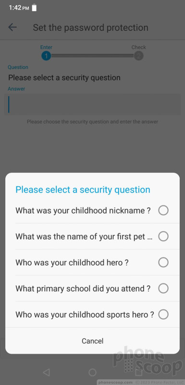Select childhood hero radio button
The height and width of the screenshot is (385, 185).
[163, 262]
